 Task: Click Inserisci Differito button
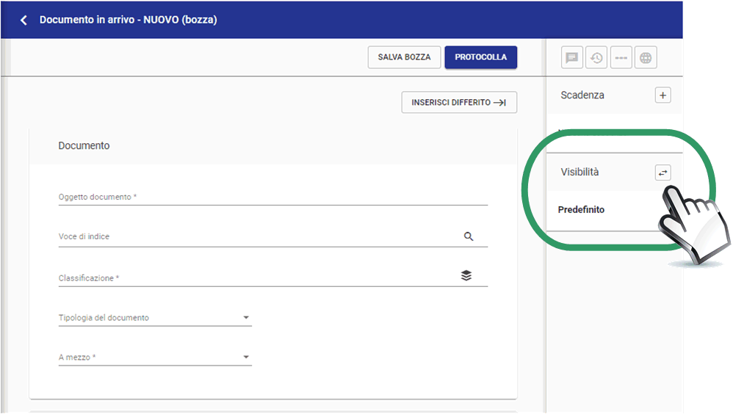coord(459,103)
